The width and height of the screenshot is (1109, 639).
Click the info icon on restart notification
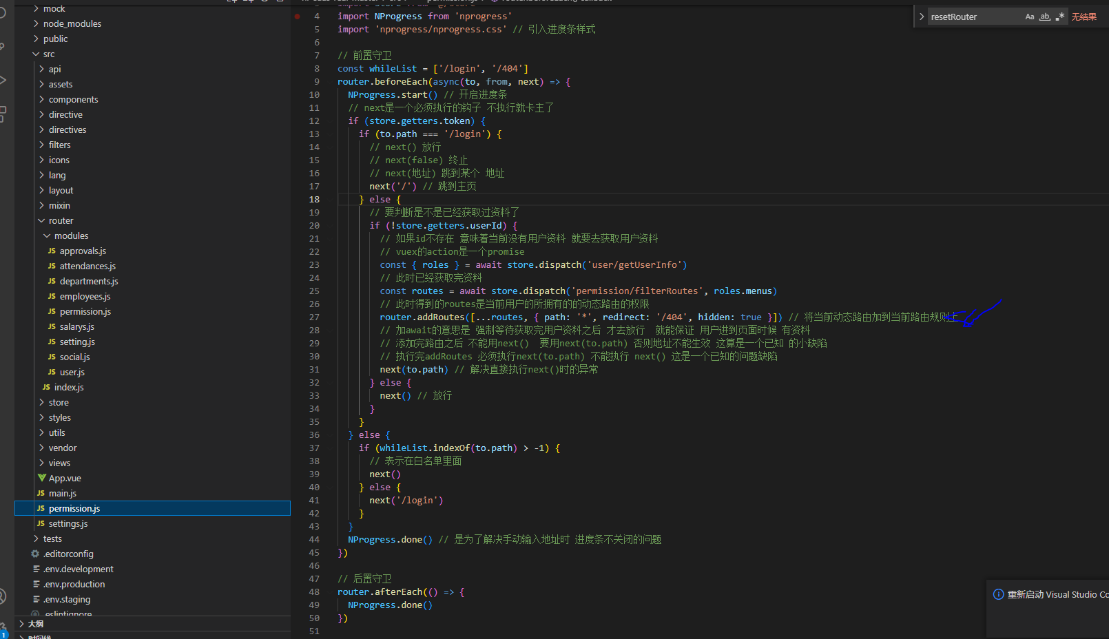[x=998, y=594]
